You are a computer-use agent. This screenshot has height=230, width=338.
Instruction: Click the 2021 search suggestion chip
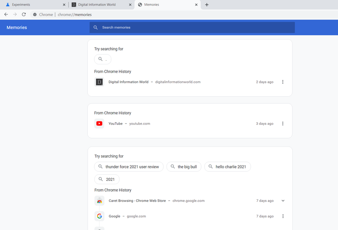107,179
